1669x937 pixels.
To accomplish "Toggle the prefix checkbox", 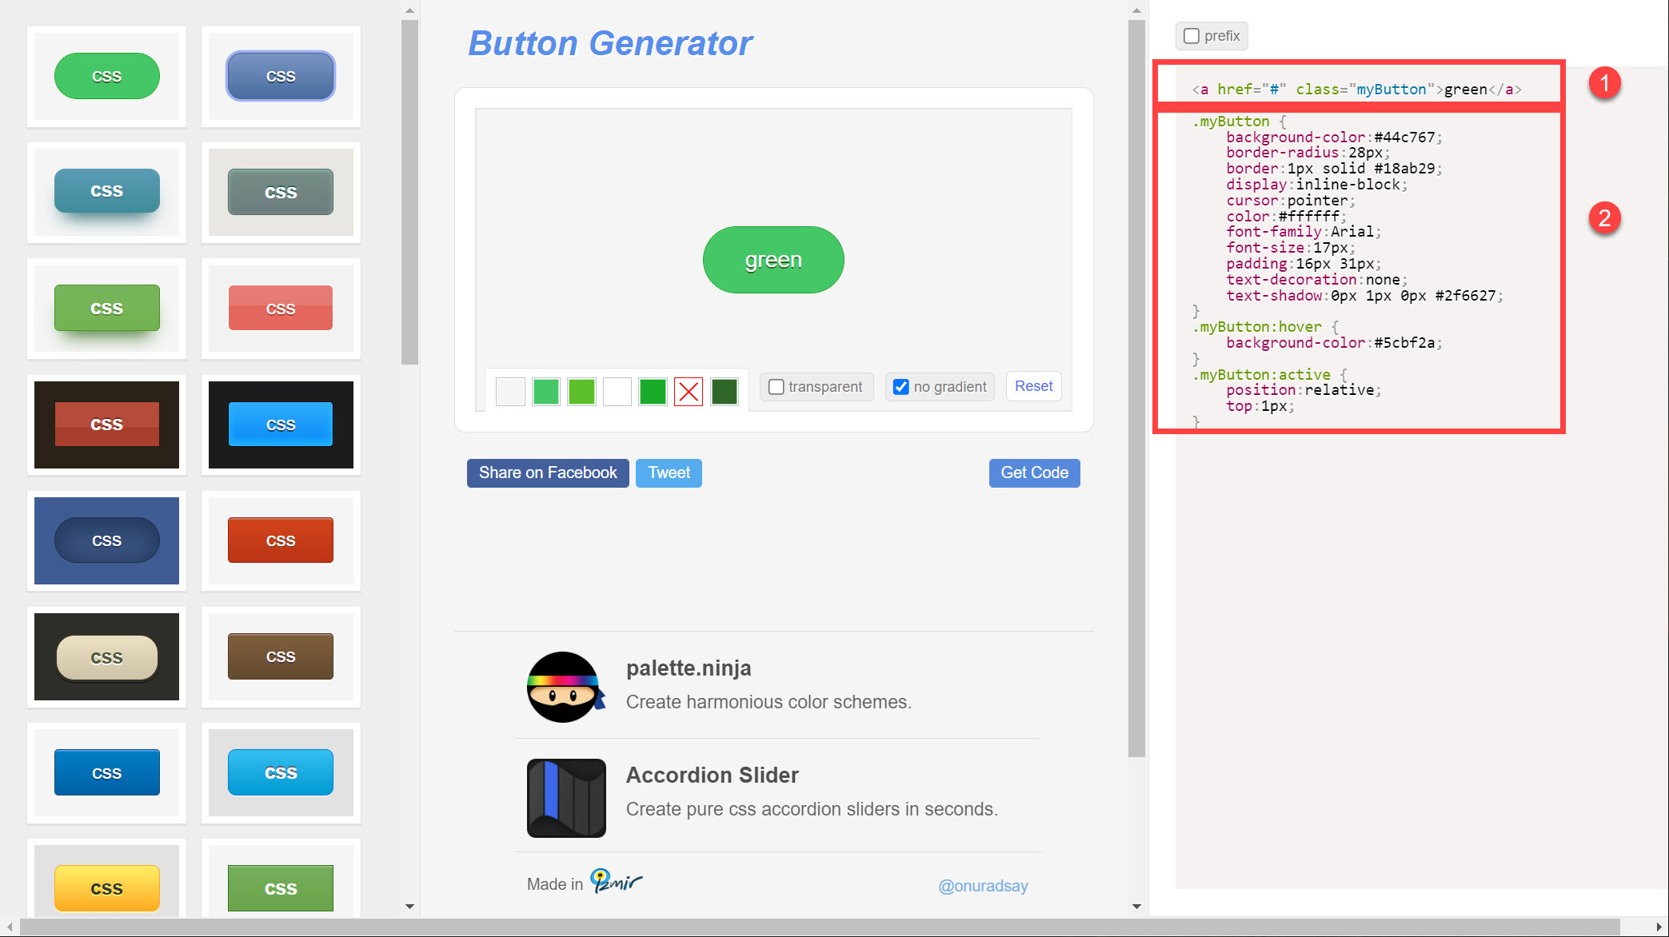I will point(1192,36).
